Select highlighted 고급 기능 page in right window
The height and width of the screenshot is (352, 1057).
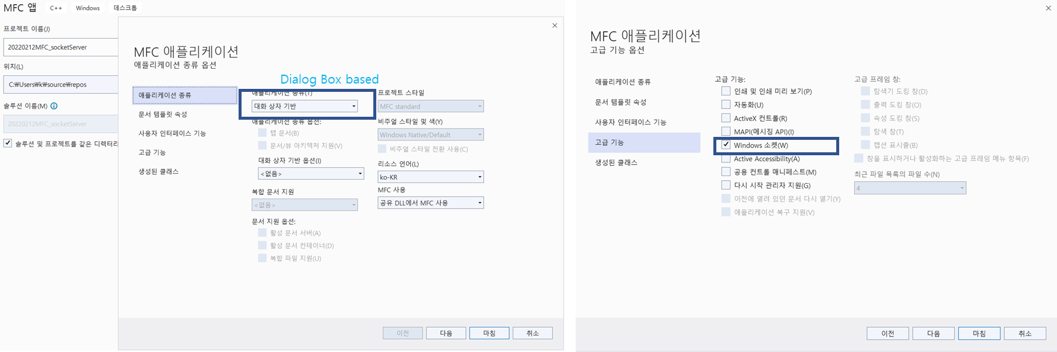tap(645, 142)
